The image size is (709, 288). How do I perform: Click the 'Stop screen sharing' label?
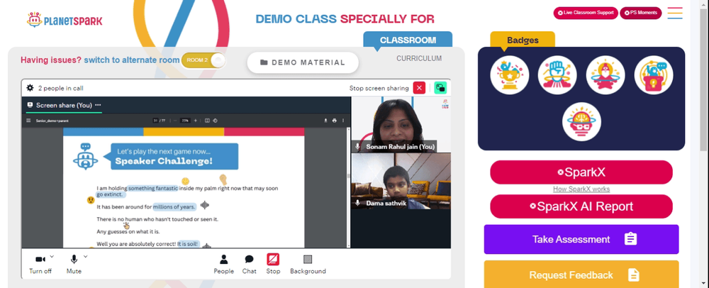click(379, 88)
